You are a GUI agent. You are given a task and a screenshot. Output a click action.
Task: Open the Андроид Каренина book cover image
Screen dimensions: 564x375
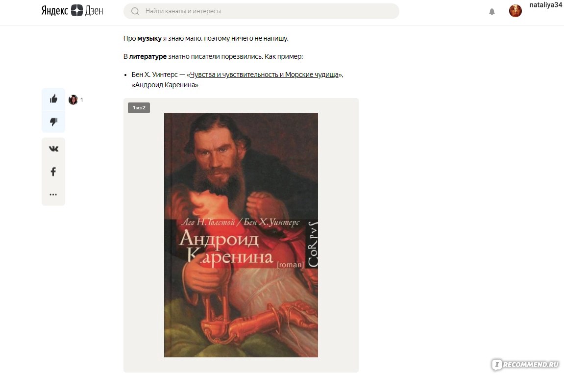tap(241, 235)
